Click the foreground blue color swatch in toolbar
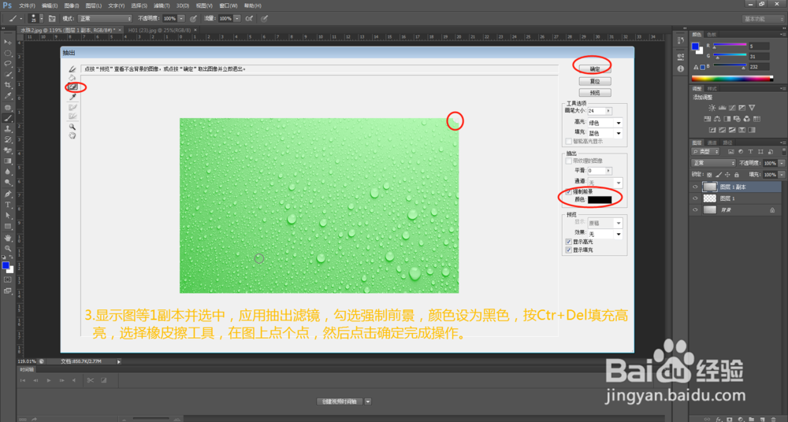788x422 pixels. (x=6, y=265)
